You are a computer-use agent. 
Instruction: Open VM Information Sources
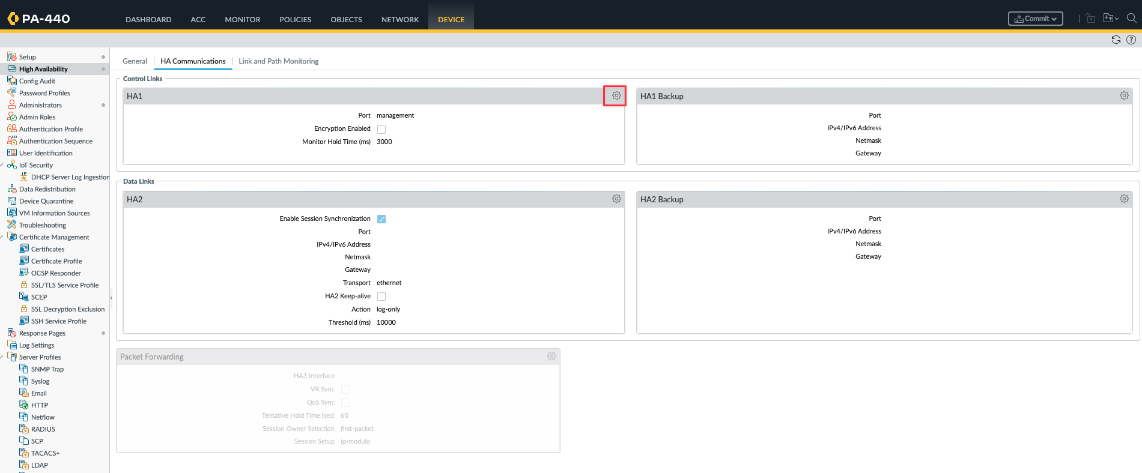[55, 213]
